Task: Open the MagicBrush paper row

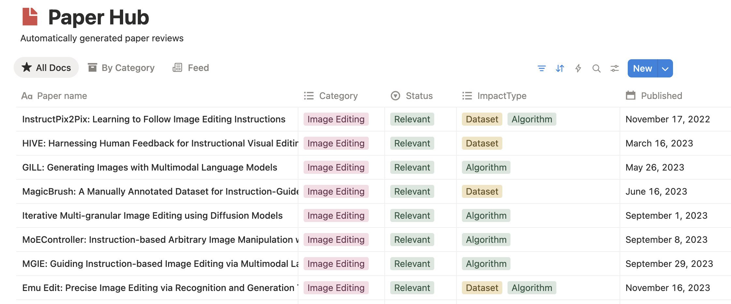Action: tap(160, 191)
